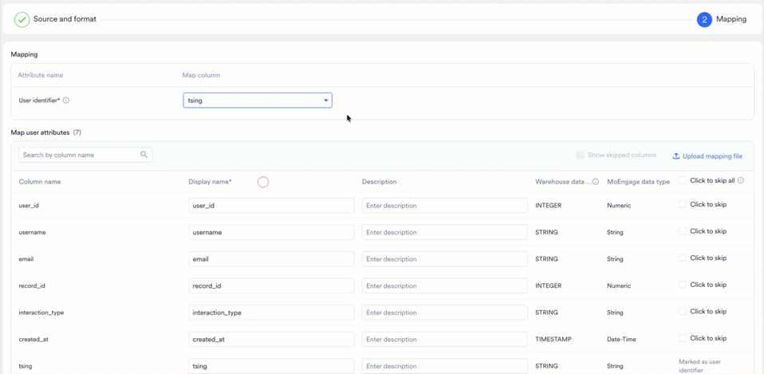
Task: Click the Map column header label
Action: click(x=201, y=76)
